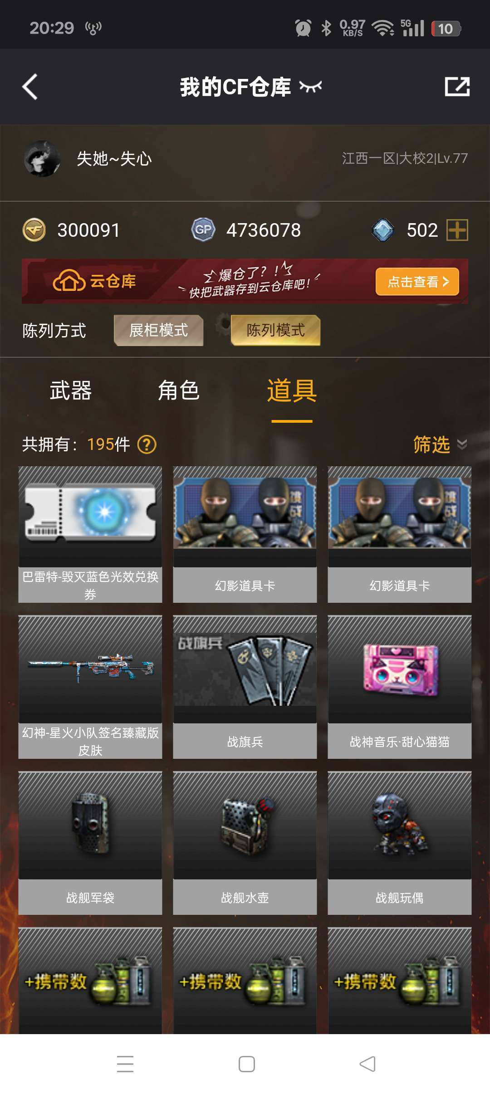Click the 点击查看 button
This screenshot has height=1094, width=490.
[417, 282]
